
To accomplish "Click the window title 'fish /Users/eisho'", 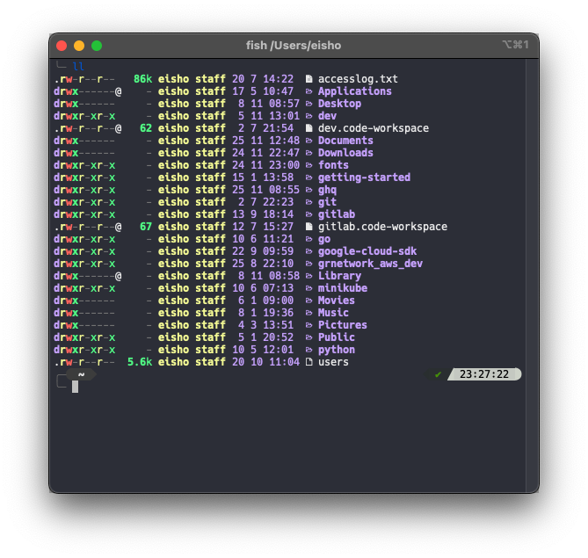I will [294, 46].
